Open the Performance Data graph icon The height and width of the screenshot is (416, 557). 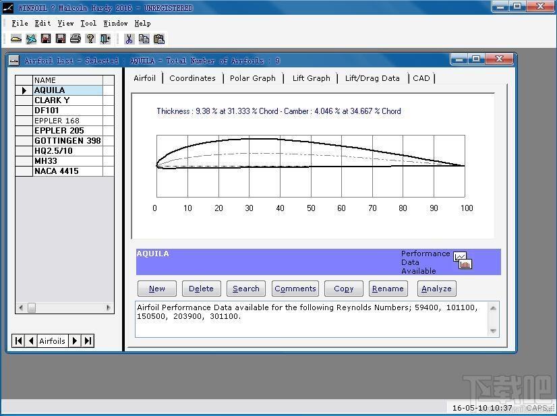coord(463,261)
